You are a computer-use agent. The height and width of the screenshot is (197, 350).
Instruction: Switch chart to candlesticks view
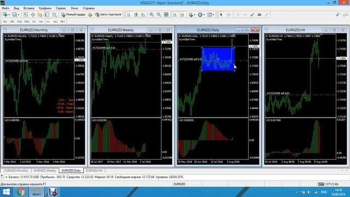pyautogui.click(x=136, y=15)
